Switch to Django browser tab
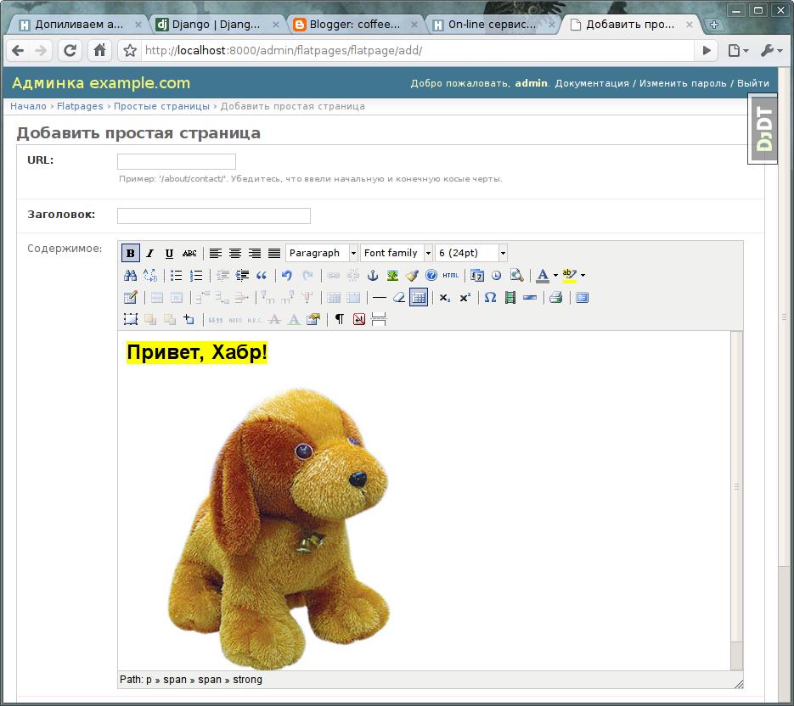Viewport: 794px width, 706px height. click(x=218, y=25)
